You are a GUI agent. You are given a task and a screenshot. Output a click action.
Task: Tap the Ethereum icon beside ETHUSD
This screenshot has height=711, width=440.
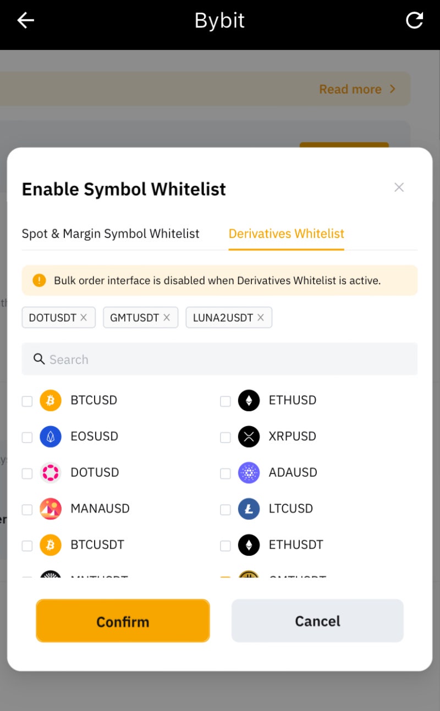(249, 400)
